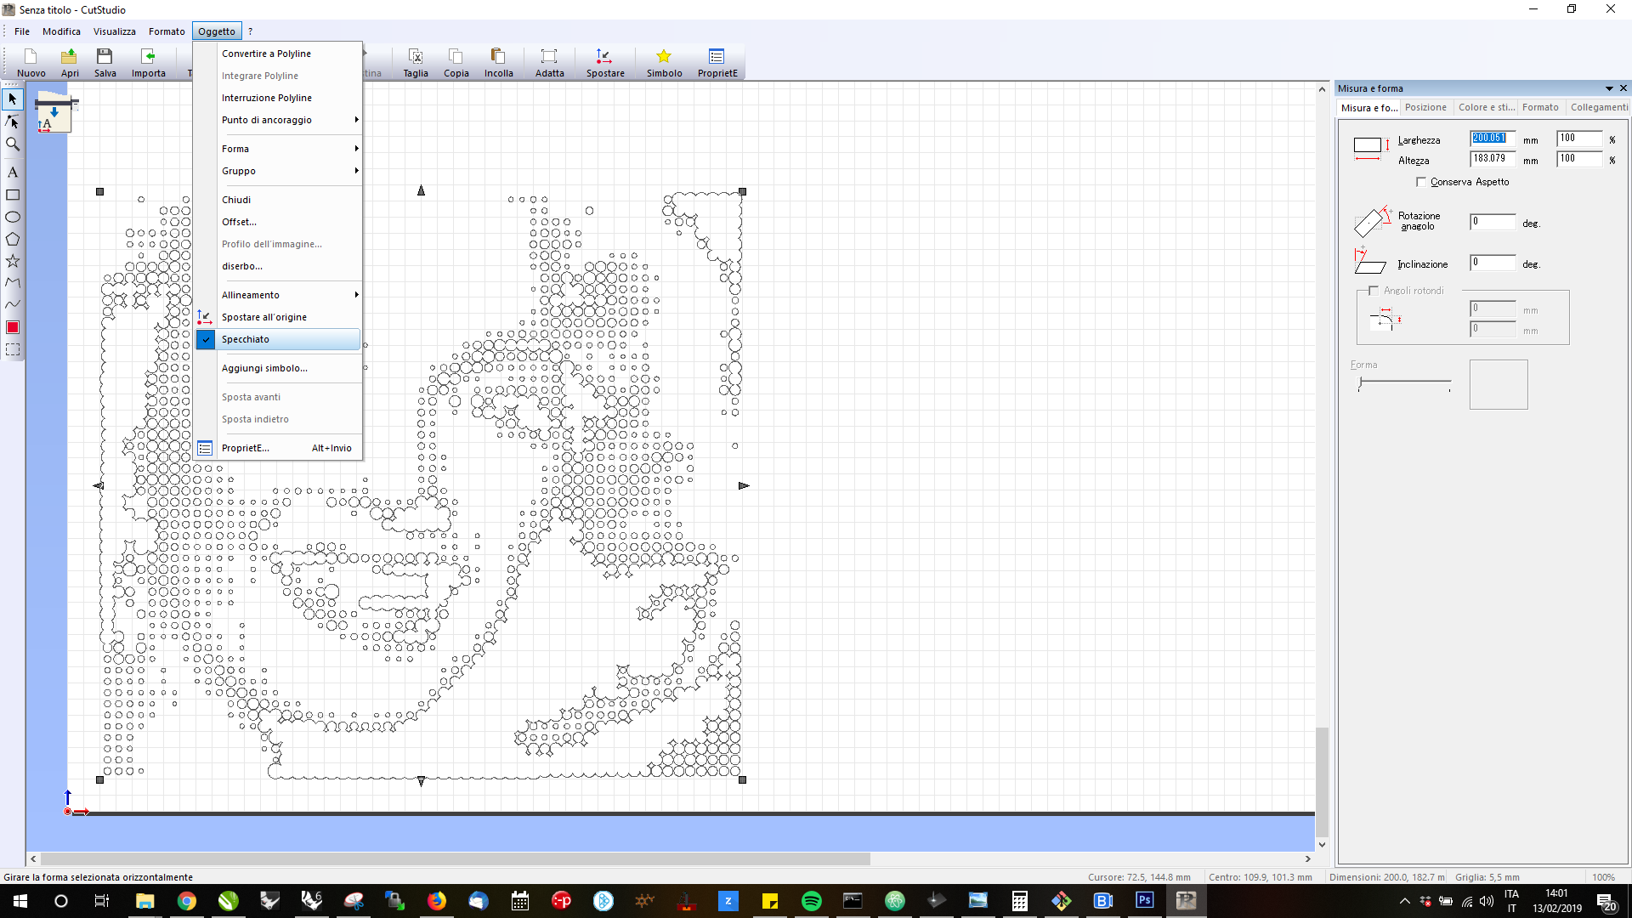Select the star shape tool

pyautogui.click(x=13, y=262)
